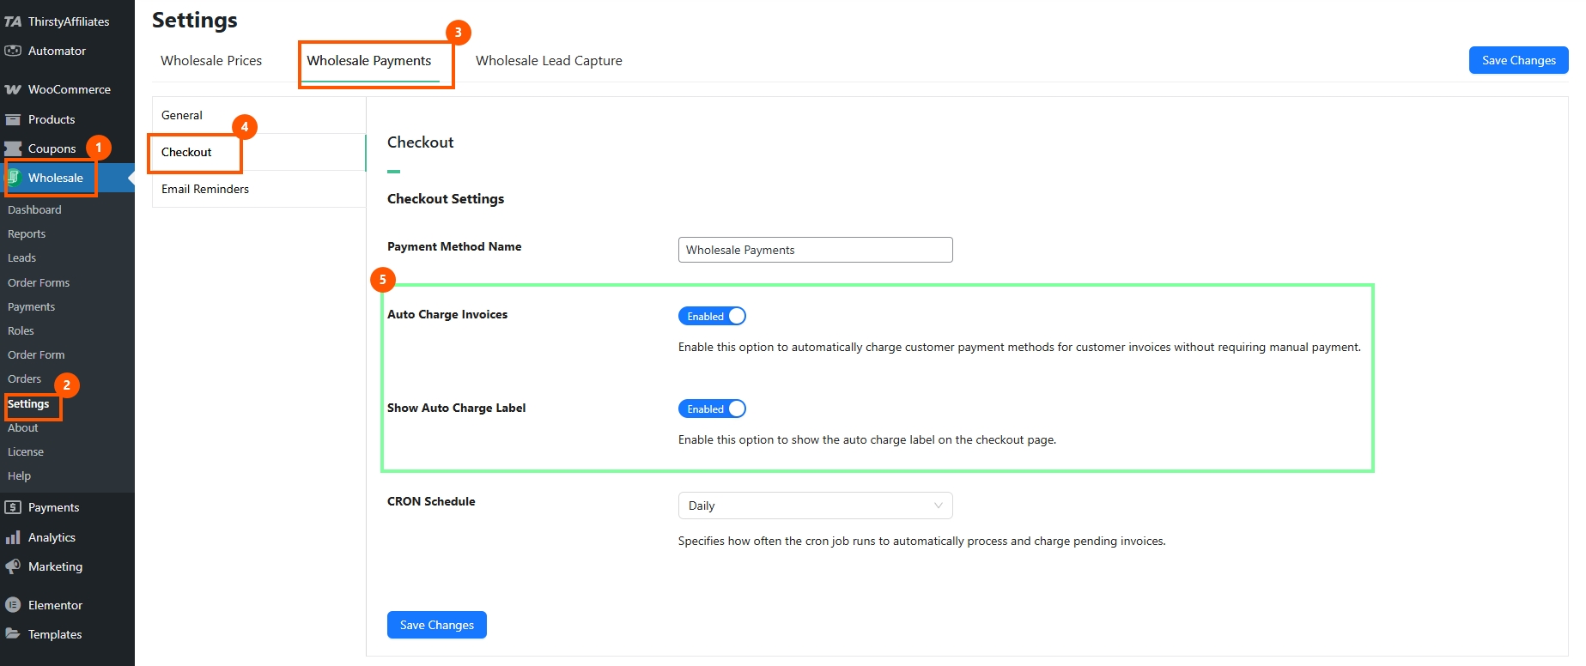Open the CRON Schedule dropdown

[x=815, y=506]
